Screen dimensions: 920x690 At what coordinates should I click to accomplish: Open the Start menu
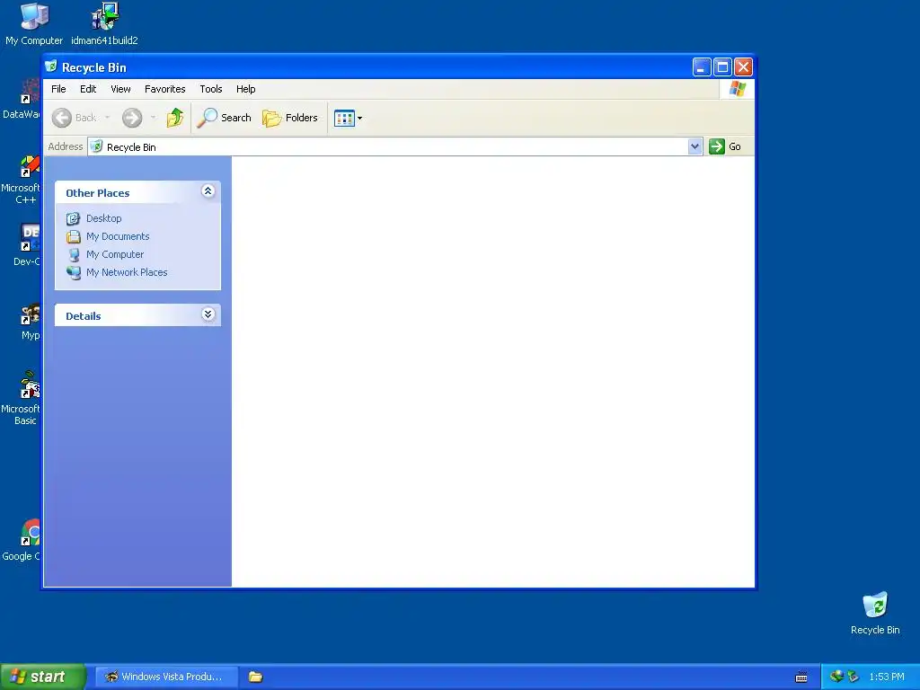[43, 677]
